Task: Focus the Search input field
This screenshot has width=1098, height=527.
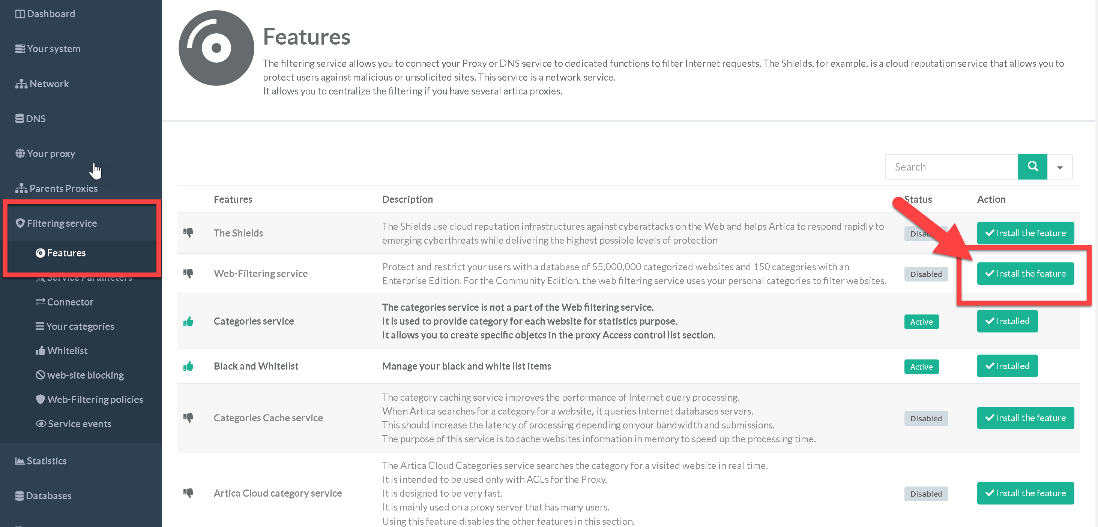Action: point(951,167)
